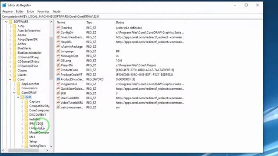
Task: Select the CDBurnerXP.iso tree key
Action: click(28, 66)
